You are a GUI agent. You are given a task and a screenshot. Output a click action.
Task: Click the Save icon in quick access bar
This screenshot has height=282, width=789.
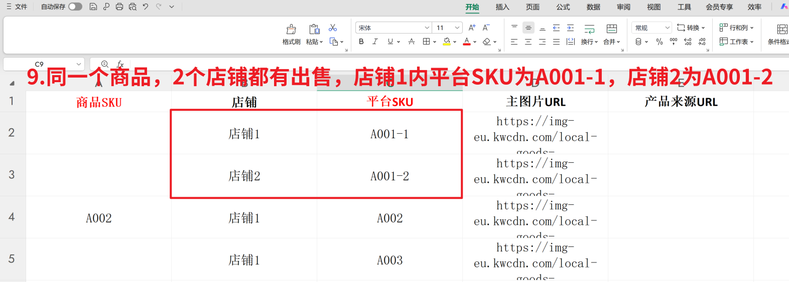tap(93, 7)
